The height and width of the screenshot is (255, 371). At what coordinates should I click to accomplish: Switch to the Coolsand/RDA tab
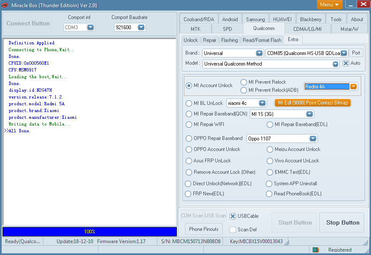pos(199,19)
